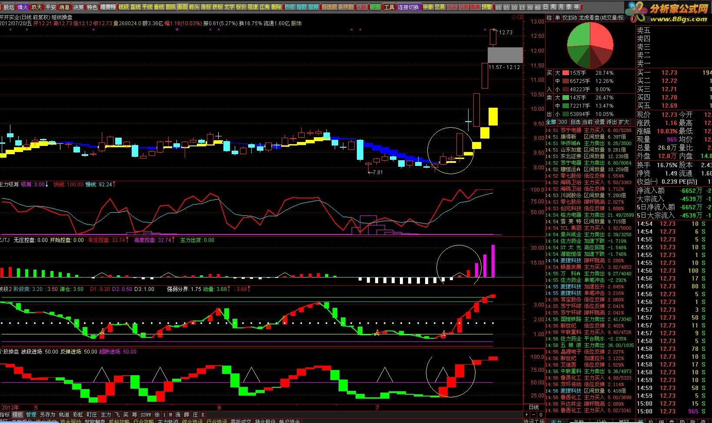712x423 pixels.
Task: Open the 交易 trading toolbar button
Action: pyautogui.click(x=439, y=7)
